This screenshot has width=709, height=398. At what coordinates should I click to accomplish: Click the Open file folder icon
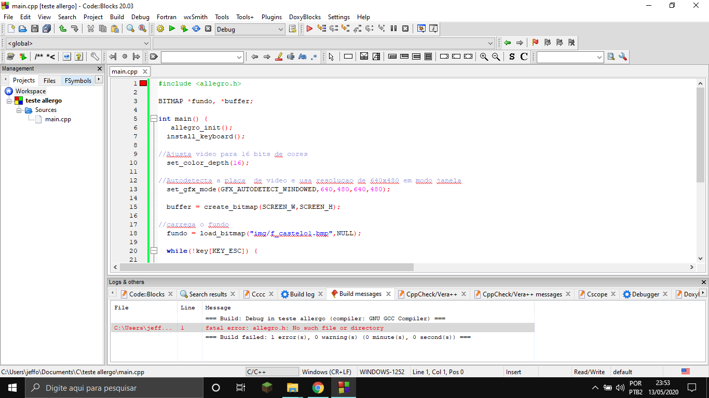pyautogui.click(x=22, y=29)
